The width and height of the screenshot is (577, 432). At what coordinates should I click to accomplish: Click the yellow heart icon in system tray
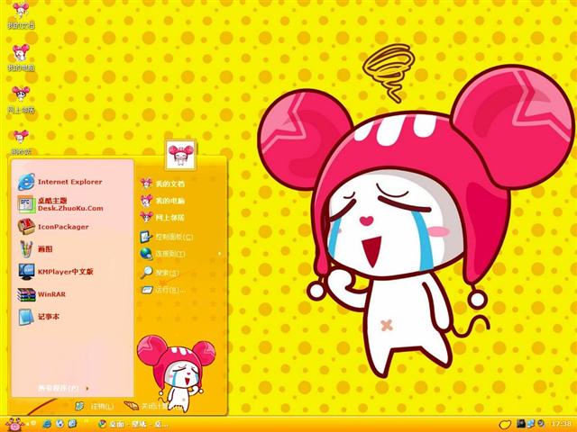505,425
